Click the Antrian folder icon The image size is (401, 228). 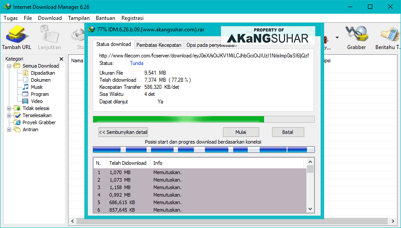[x=17, y=129]
